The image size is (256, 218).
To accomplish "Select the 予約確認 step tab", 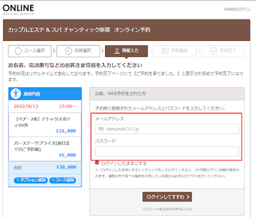I will point(175,51).
